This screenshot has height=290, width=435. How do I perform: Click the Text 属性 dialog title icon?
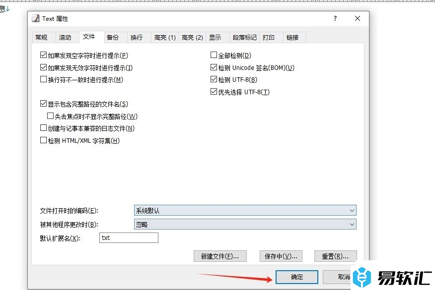coord(36,18)
